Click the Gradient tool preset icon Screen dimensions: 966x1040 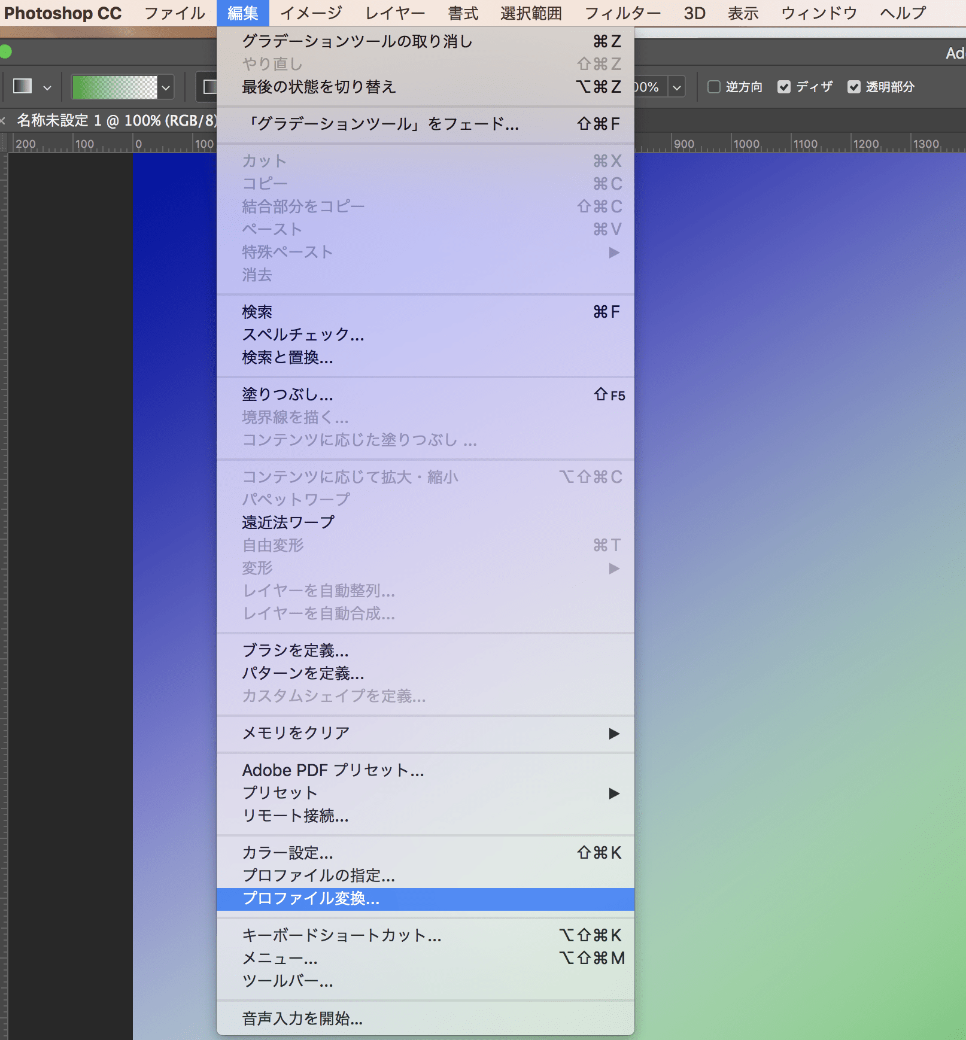click(22, 87)
